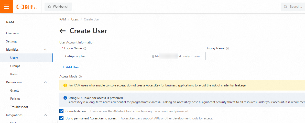Click the Add User link

tap(71, 67)
